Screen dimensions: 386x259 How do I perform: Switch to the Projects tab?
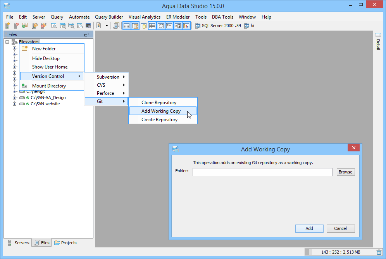(x=65, y=243)
